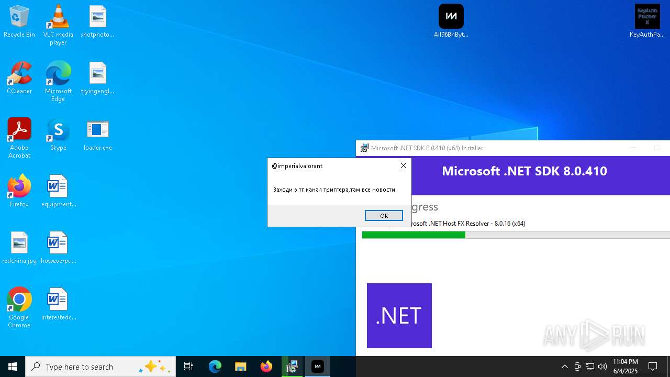Open Edge from the taskbar
Screen dimensions: 670x377
(x=215, y=367)
